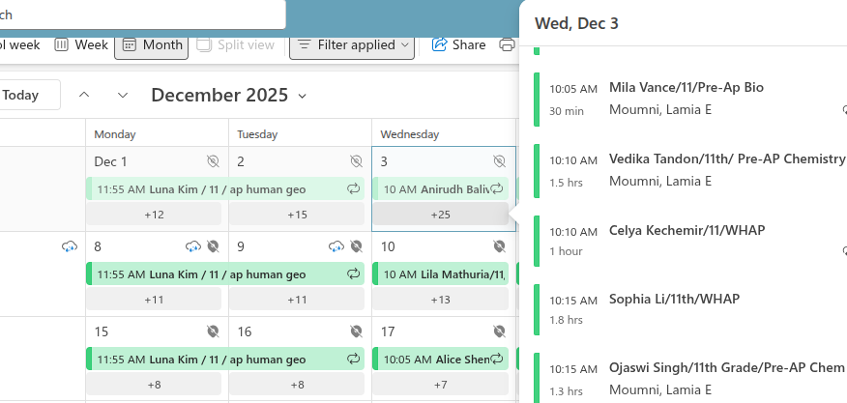
Task: Toggle Split view option
Action: 235,44
